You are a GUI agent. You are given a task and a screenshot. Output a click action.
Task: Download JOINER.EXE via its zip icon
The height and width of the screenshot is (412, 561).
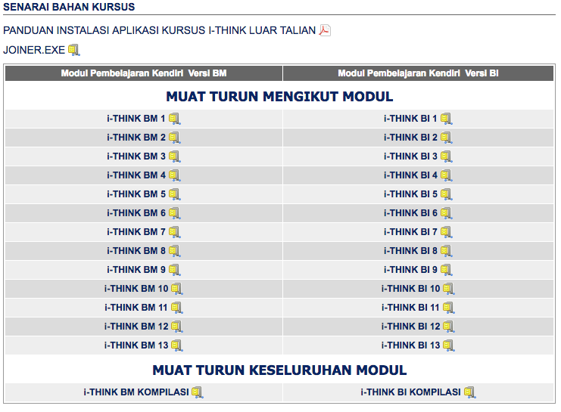click(74, 50)
